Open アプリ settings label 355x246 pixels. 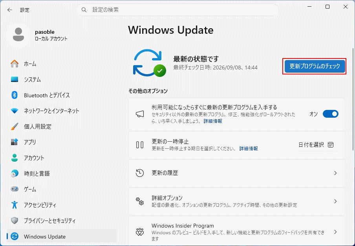click(30, 142)
